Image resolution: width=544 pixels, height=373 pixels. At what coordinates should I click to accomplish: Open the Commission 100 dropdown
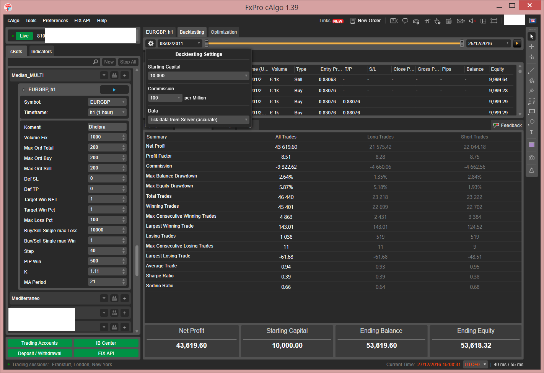165,98
